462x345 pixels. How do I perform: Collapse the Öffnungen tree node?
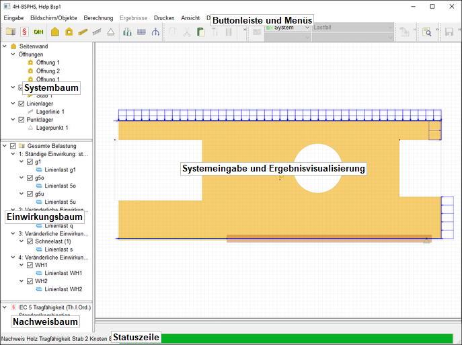click(13, 54)
